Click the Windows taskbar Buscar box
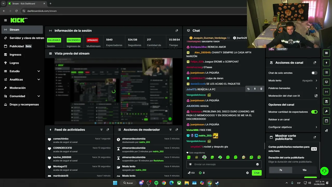This screenshot has width=332, height=187. 128,183
